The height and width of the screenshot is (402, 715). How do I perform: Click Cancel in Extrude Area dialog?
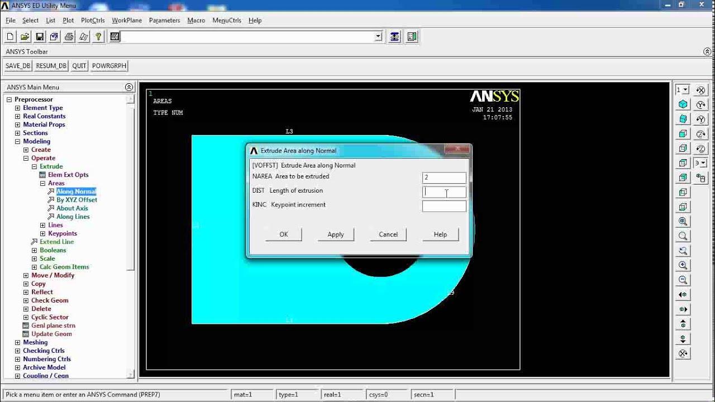(x=388, y=234)
